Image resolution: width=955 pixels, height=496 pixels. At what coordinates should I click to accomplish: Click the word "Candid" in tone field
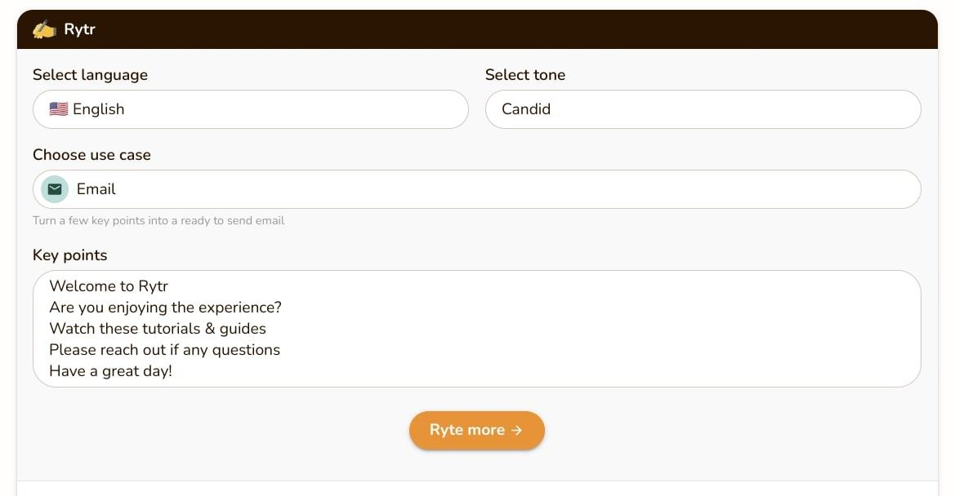tap(526, 109)
